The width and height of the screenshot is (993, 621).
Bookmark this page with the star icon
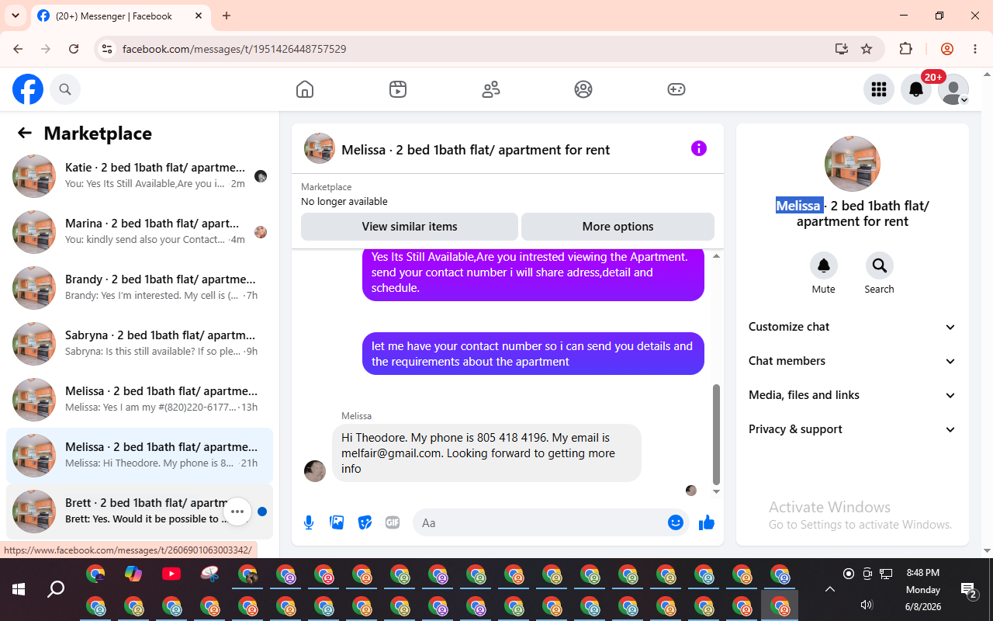coord(867,49)
